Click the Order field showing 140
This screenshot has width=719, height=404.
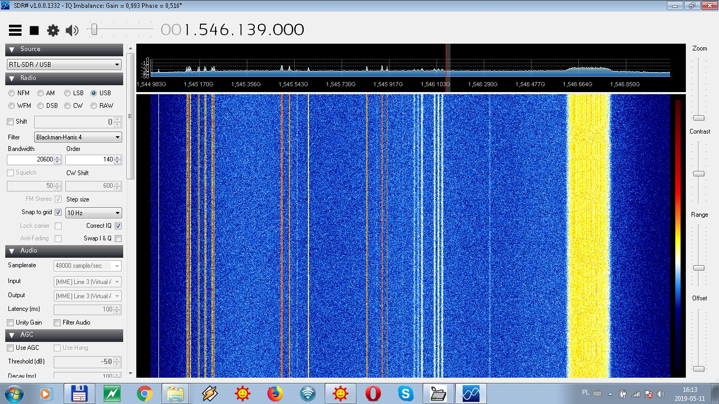click(93, 159)
